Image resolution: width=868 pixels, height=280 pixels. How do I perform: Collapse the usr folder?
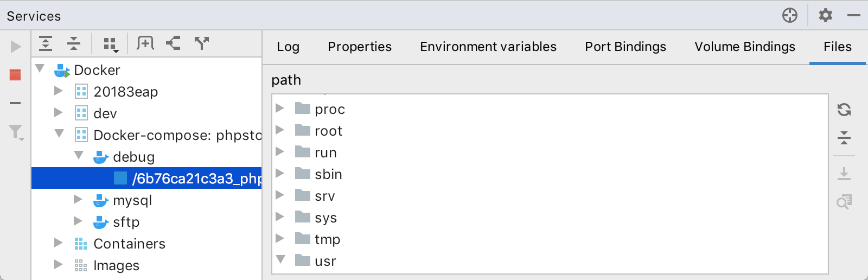click(x=280, y=260)
